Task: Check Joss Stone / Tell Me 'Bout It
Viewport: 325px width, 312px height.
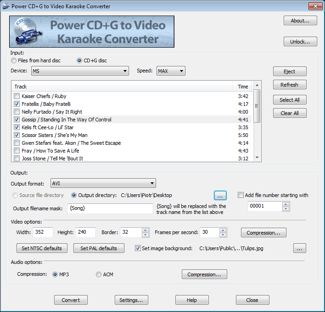Action: pos(17,159)
